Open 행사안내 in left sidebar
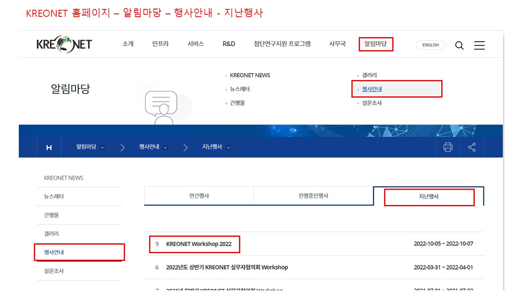 pos(54,252)
